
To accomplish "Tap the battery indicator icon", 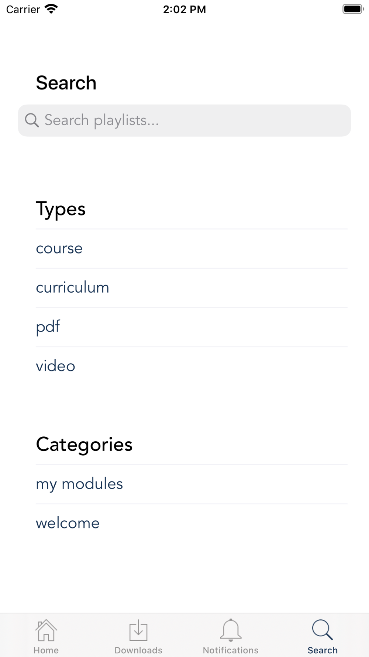I will pyautogui.click(x=353, y=9).
